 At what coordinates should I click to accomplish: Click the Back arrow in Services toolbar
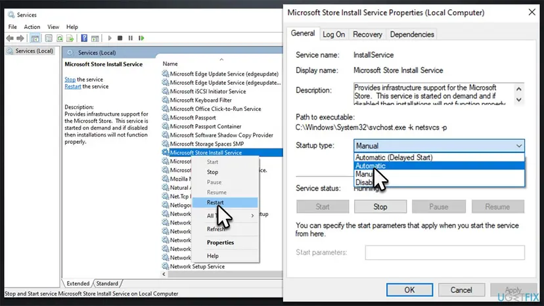(10, 38)
